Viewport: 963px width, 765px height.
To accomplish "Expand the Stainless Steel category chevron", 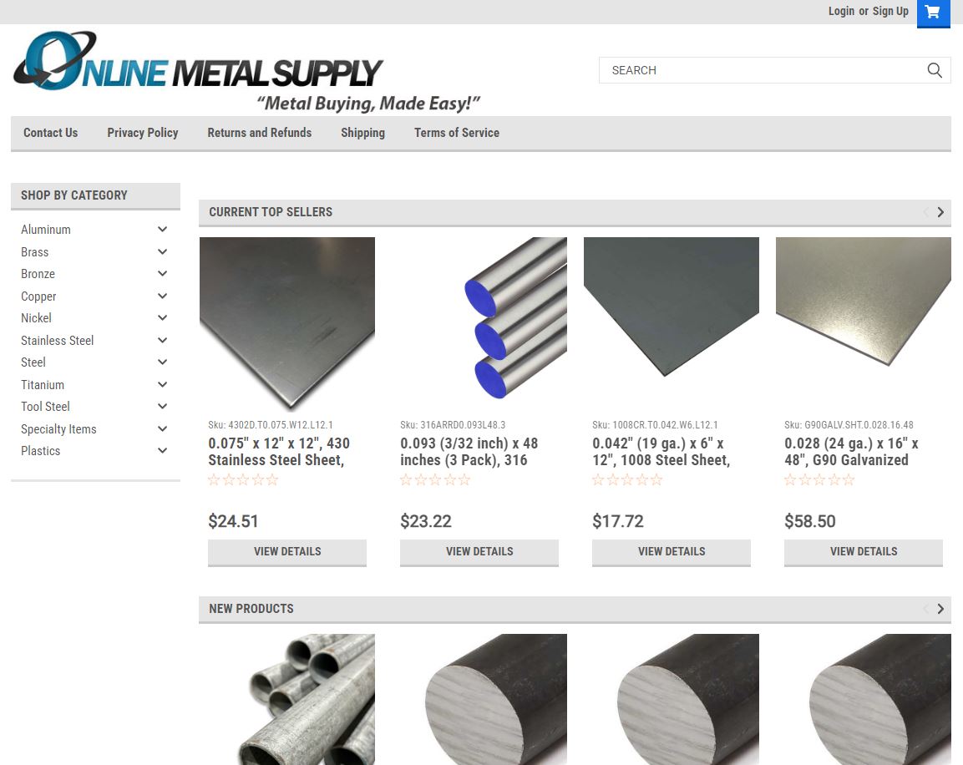I will [162, 340].
